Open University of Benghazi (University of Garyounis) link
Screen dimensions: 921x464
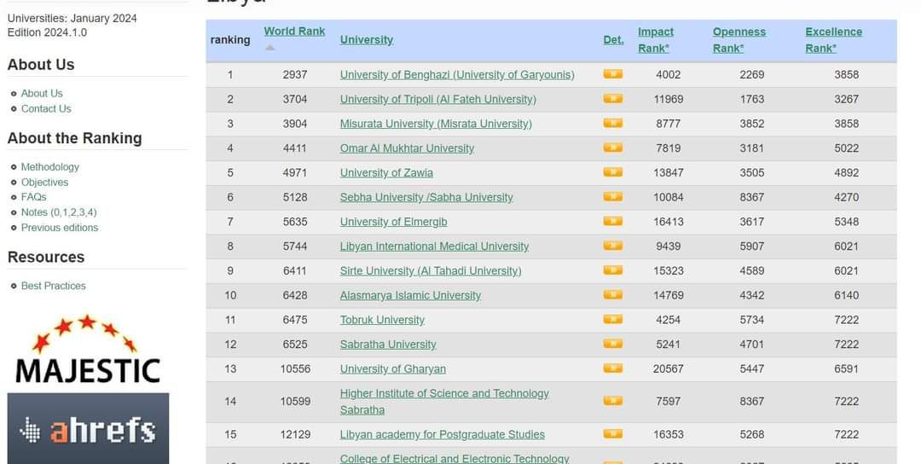tap(457, 74)
